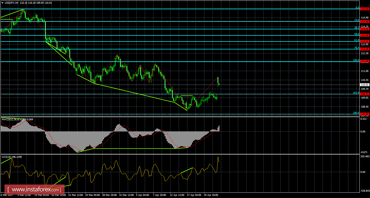Click the 114.60 price label
370x198 pixels.
point(365,22)
